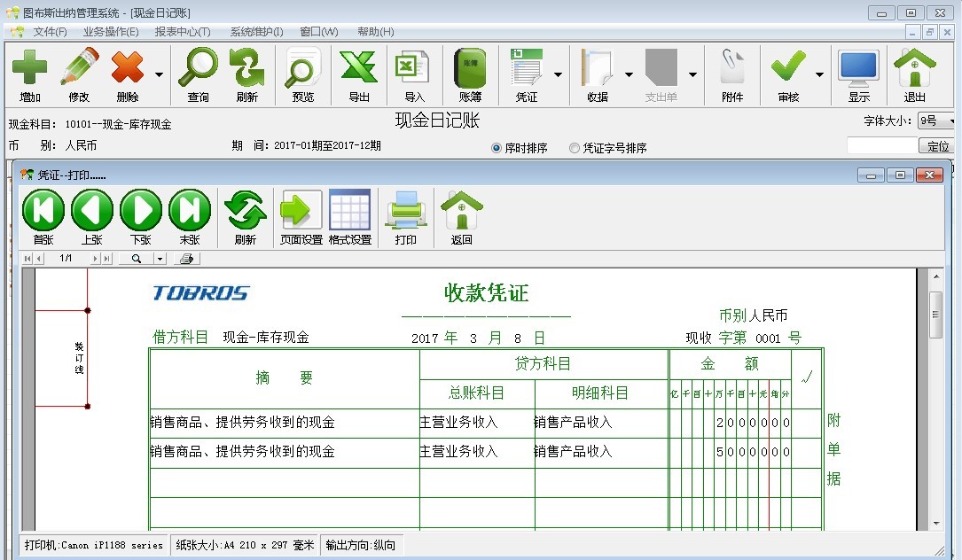Go to last voucher with 末张
962x560 pixels.
190,210
